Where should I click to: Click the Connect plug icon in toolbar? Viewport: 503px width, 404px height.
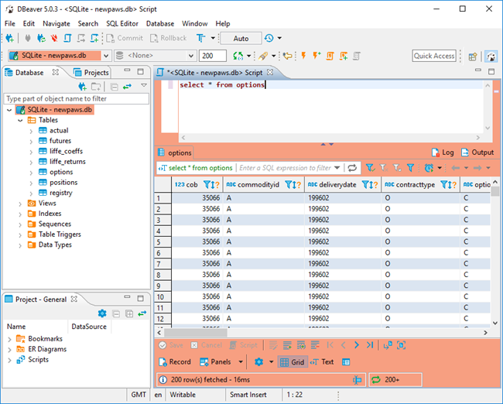[28, 38]
